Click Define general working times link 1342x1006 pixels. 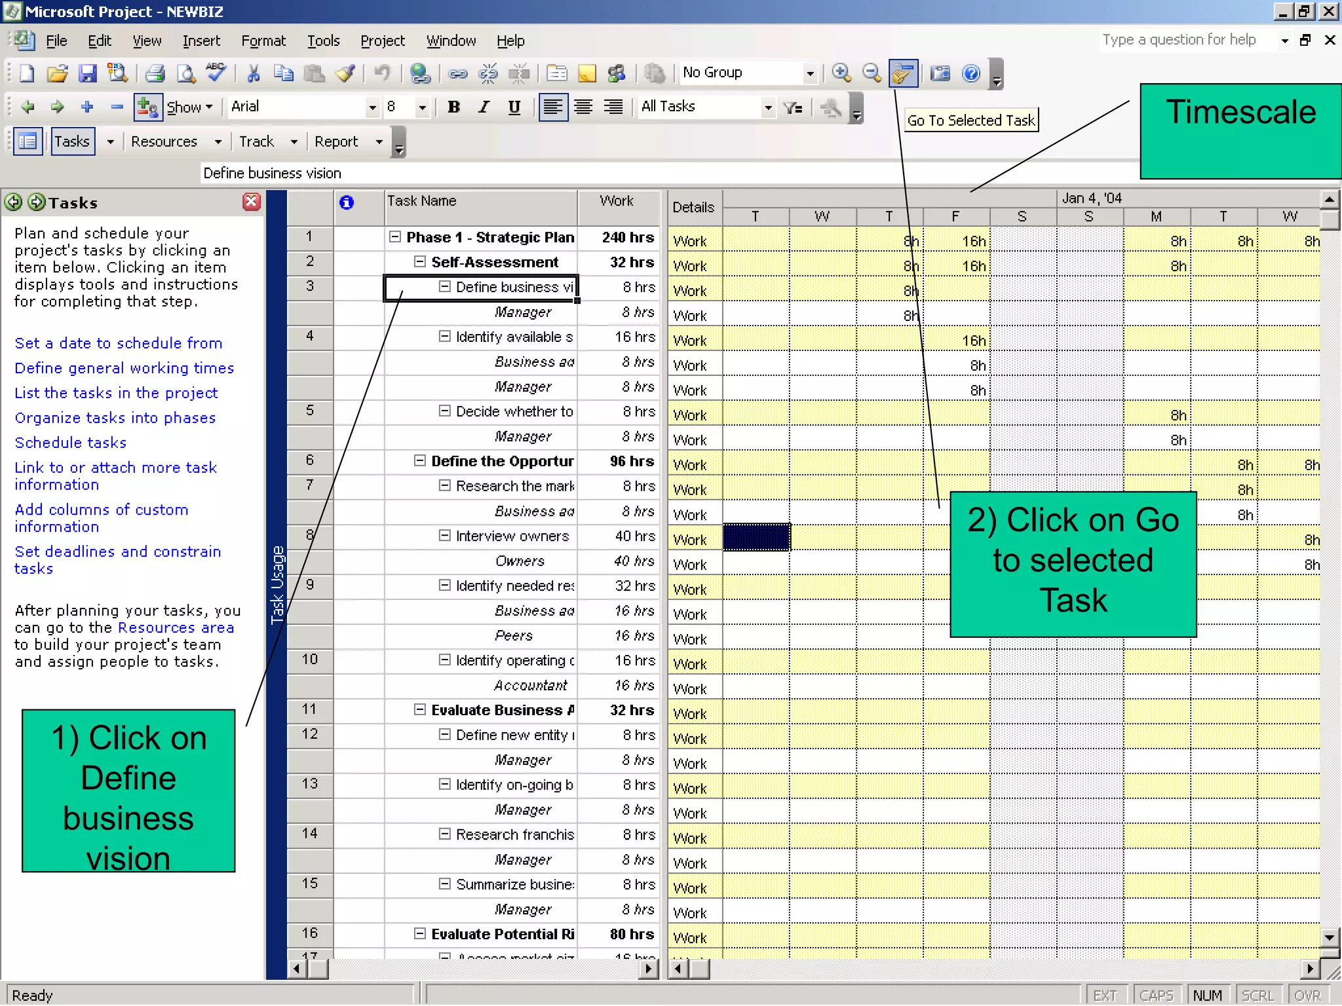point(125,368)
